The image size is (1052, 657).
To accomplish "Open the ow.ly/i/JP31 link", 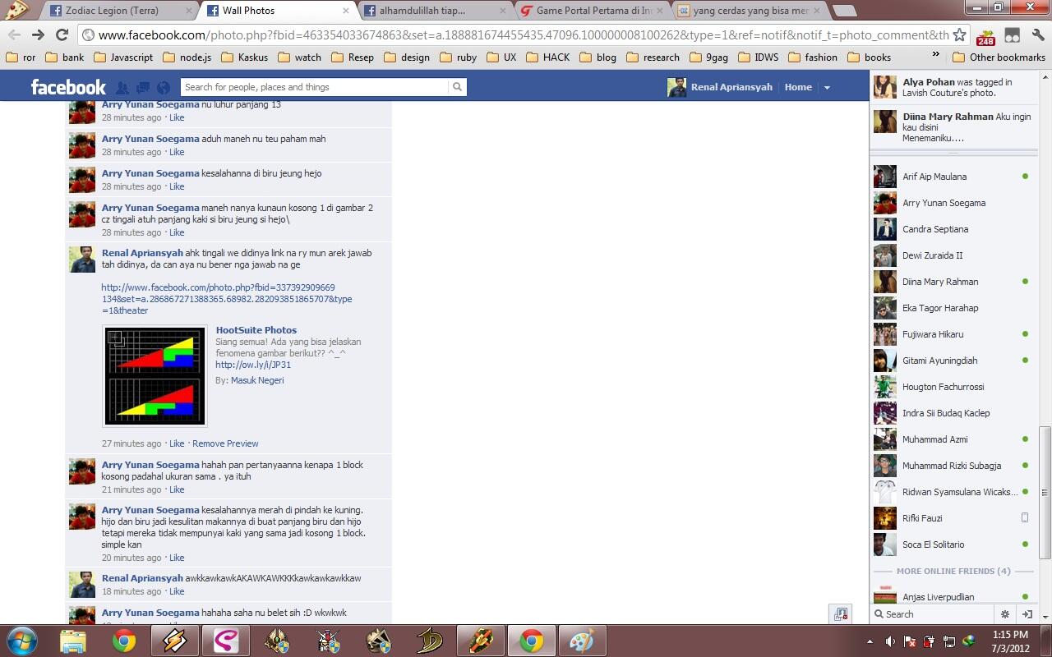I will [253, 365].
